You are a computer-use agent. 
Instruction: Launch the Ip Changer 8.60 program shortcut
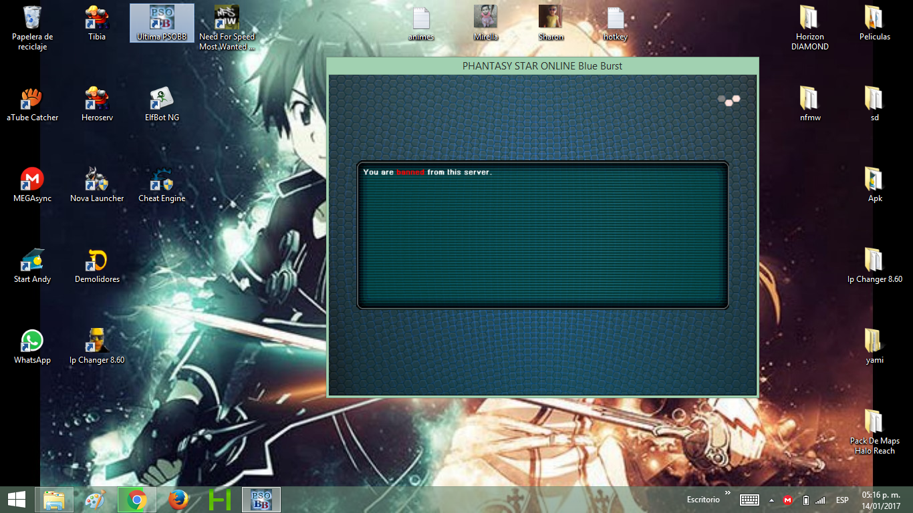point(97,347)
